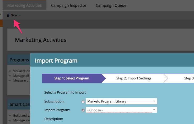Select Step 1: Select Program
This screenshot has width=194, height=124.
pos(72,78)
